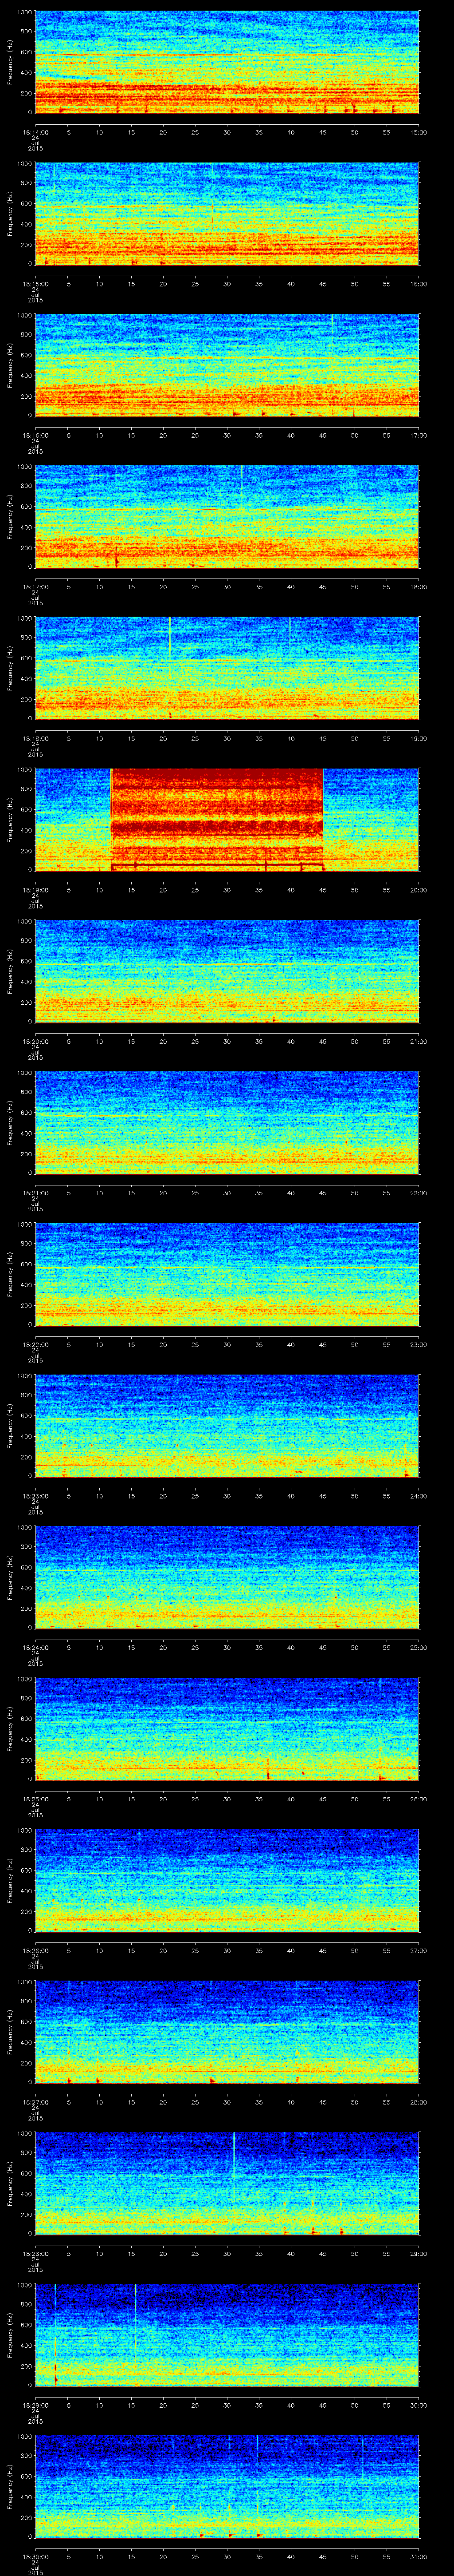Click the 15:00 end label of the first panel
The width and height of the screenshot is (454, 2576).
pyautogui.click(x=418, y=131)
